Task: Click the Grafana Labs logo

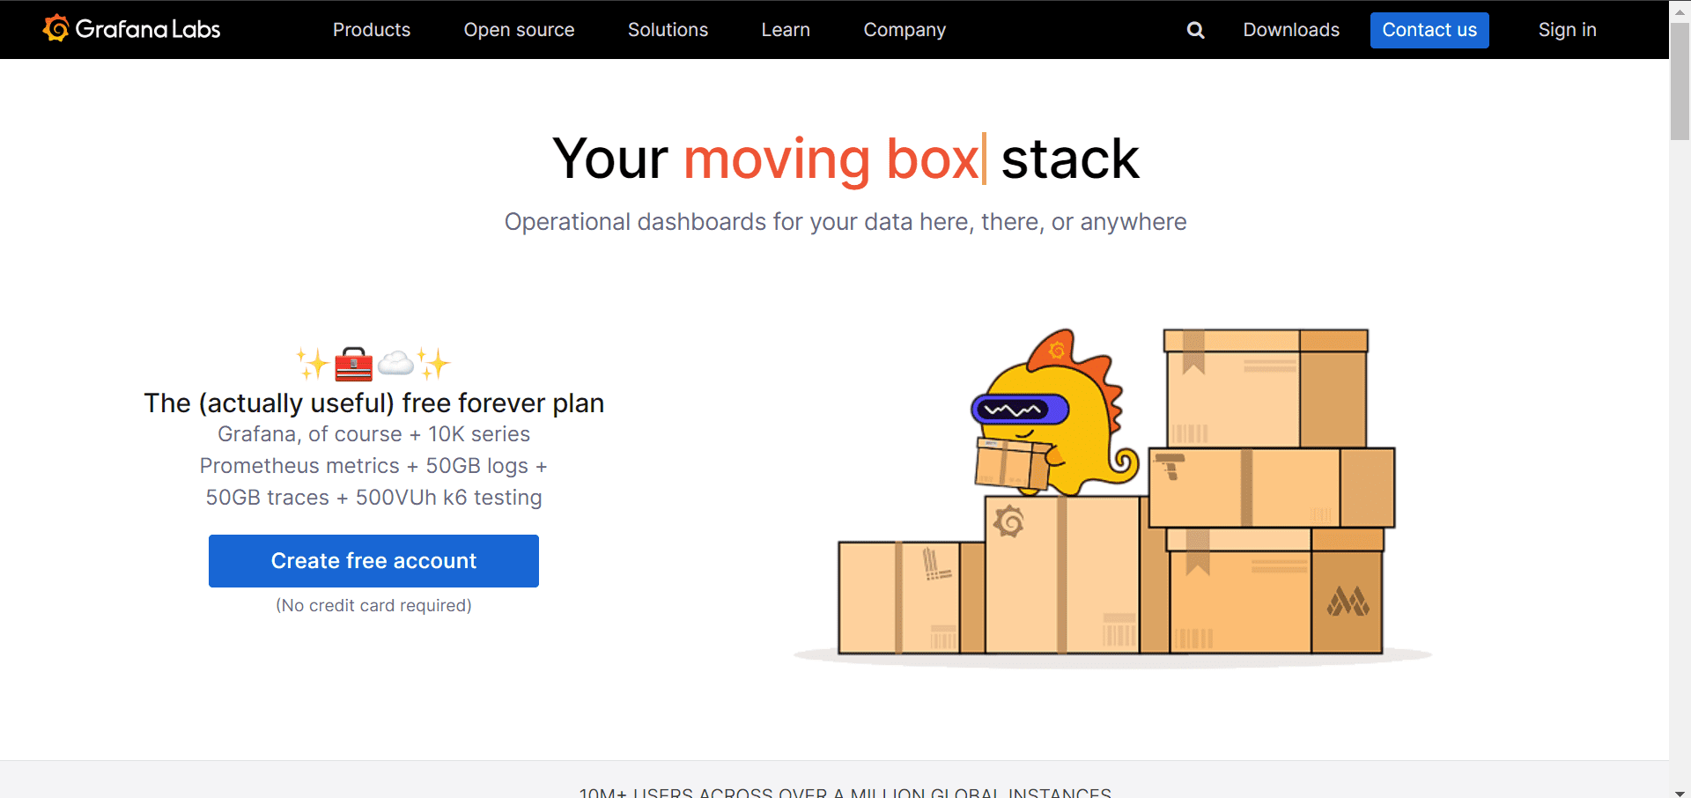Action: pos(130,28)
